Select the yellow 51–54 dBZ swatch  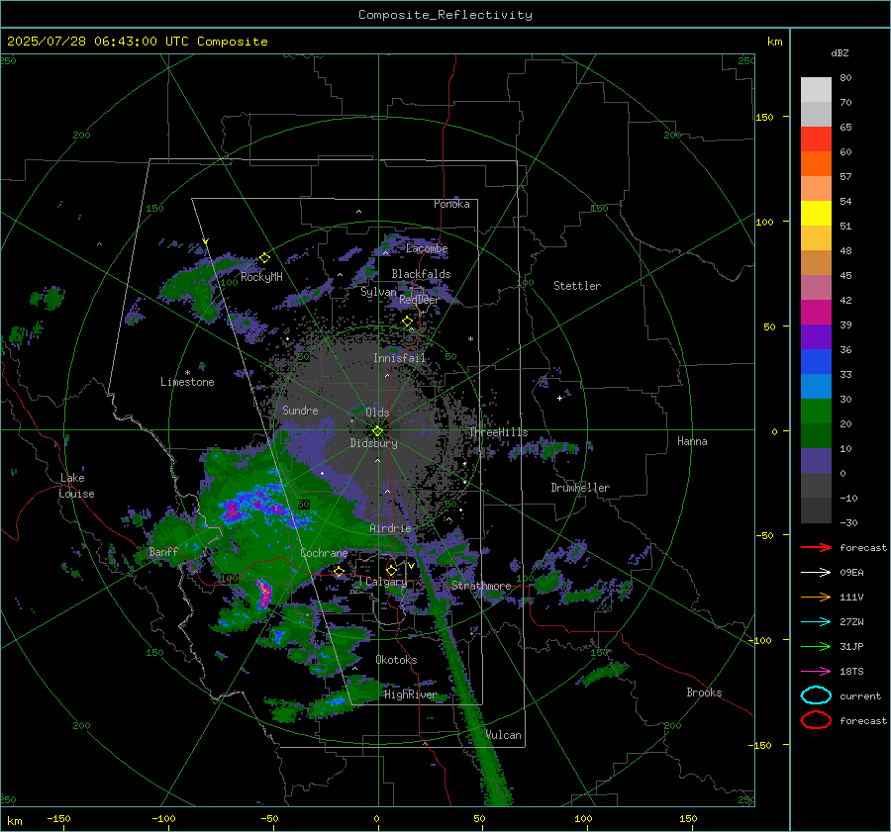coord(816,214)
